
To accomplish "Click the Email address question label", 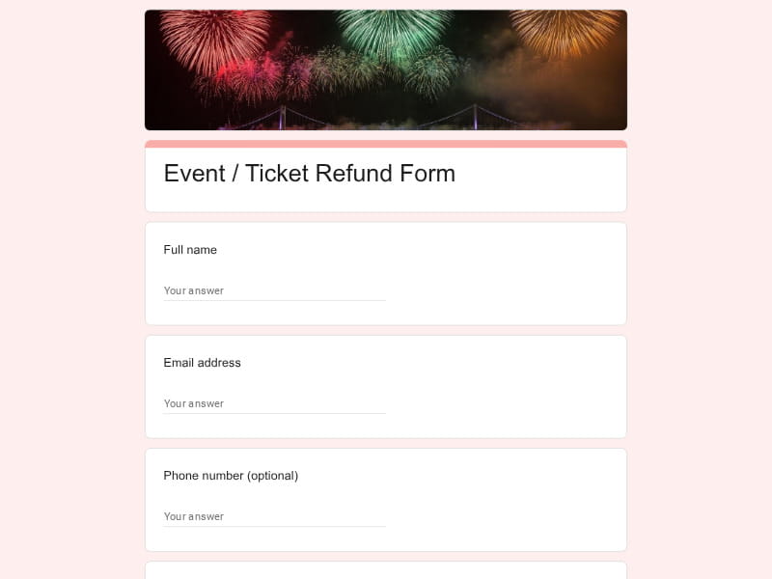I will click(x=202, y=363).
